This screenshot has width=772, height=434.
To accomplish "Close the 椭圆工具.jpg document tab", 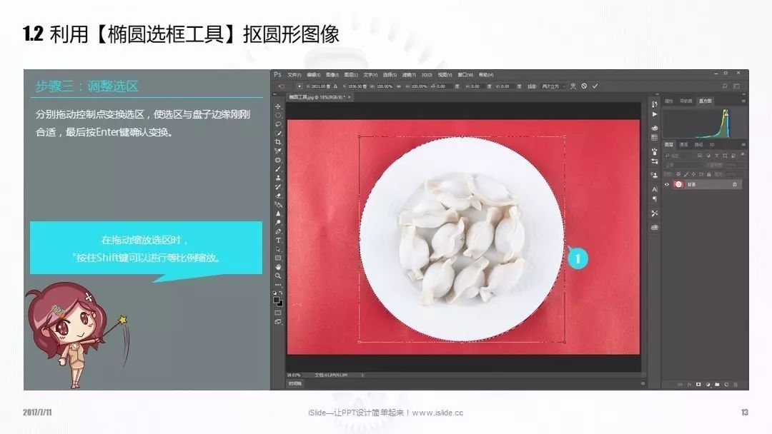I will coord(350,97).
